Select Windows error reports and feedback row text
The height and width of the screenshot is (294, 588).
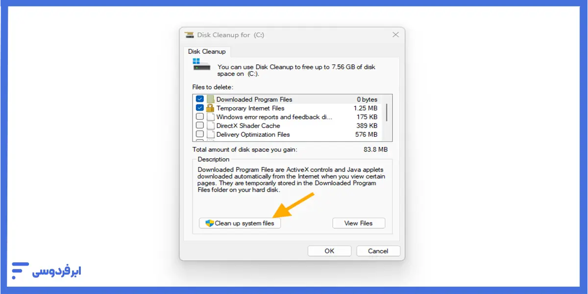(x=274, y=117)
